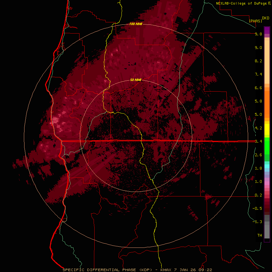Click the 7 JAN 26 date text
Image resolution: width=272 pixels, height=272 pixels.
click(185, 270)
